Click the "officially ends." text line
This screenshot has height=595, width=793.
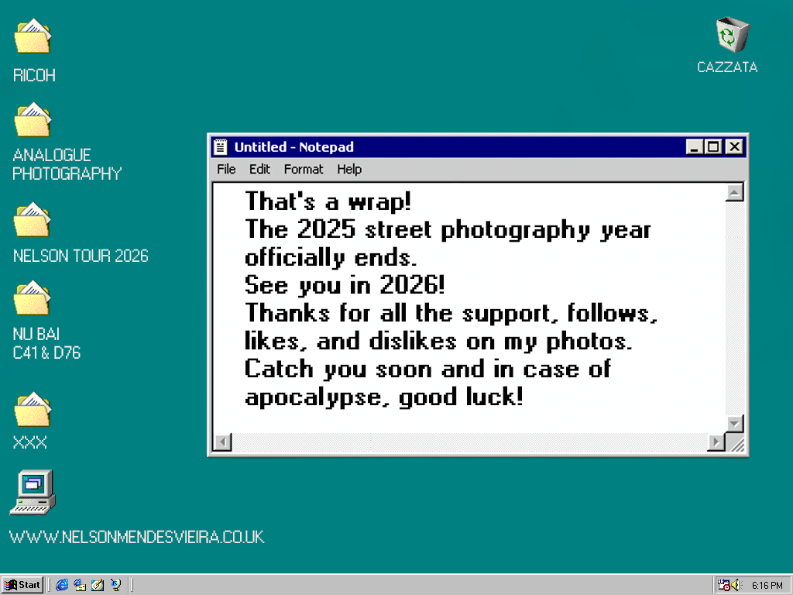(331, 257)
